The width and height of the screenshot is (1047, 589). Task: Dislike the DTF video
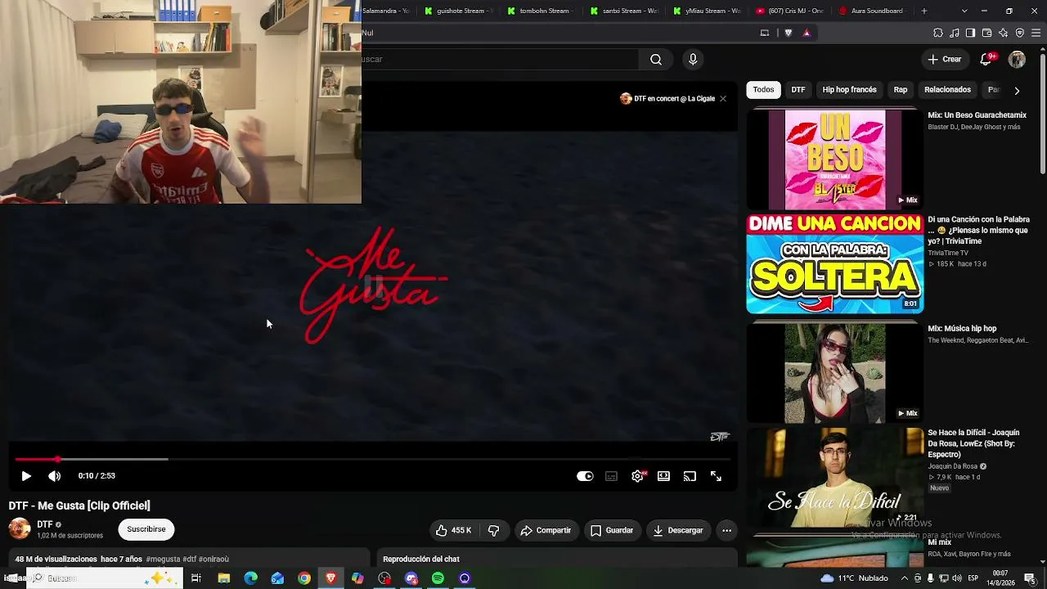(x=493, y=530)
